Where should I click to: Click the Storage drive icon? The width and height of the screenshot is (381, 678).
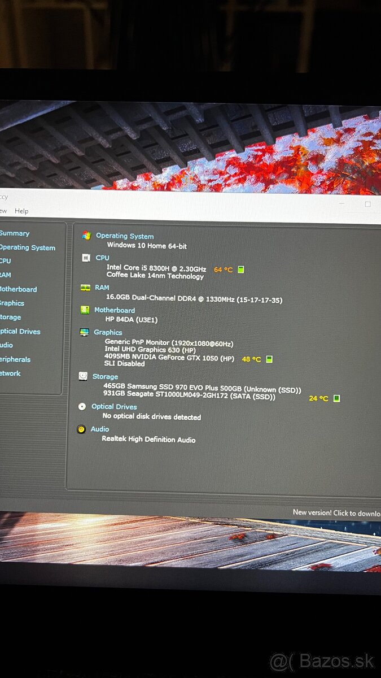[x=83, y=376]
